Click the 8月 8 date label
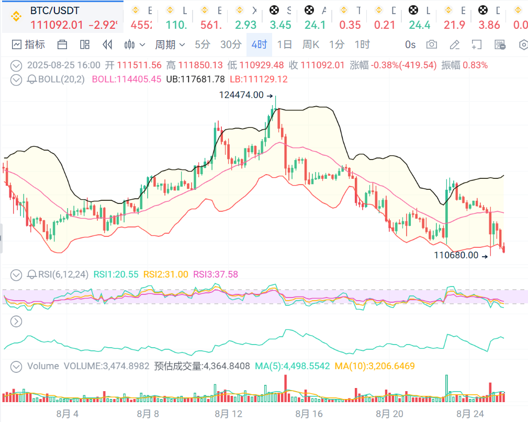The image size is (528, 422). (148, 414)
